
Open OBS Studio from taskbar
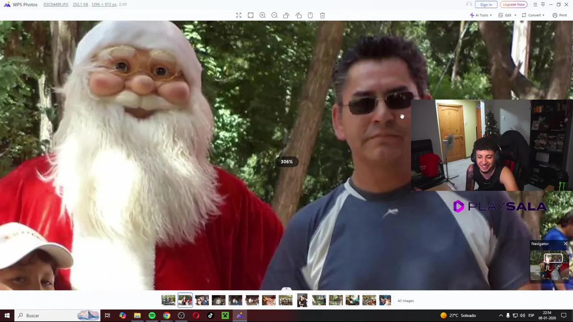(x=181, y=315)
